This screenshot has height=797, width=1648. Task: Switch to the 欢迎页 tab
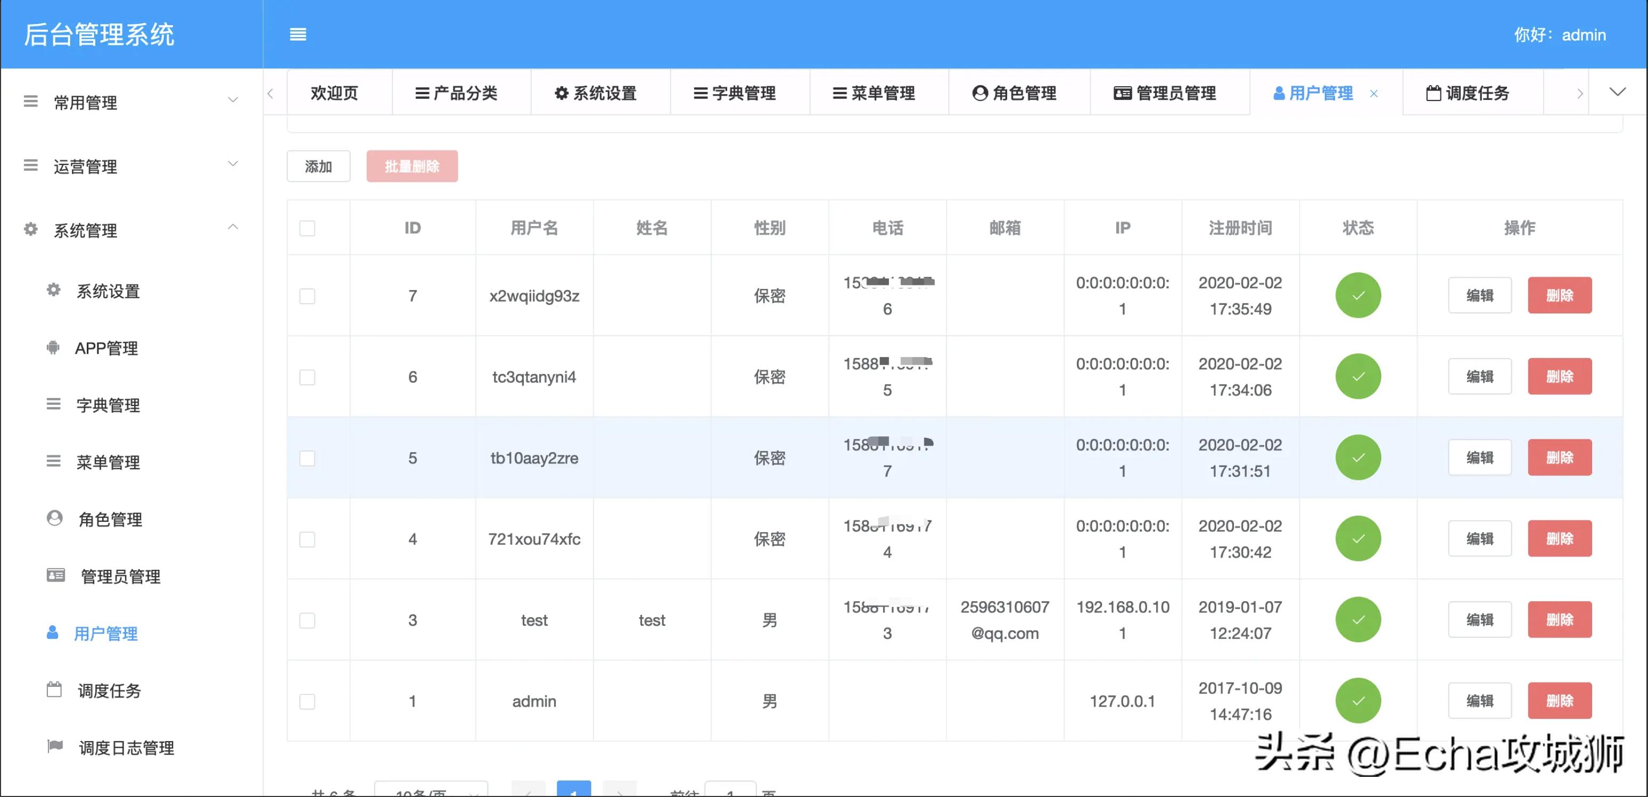pyautogui.click(x=334, y=93)
